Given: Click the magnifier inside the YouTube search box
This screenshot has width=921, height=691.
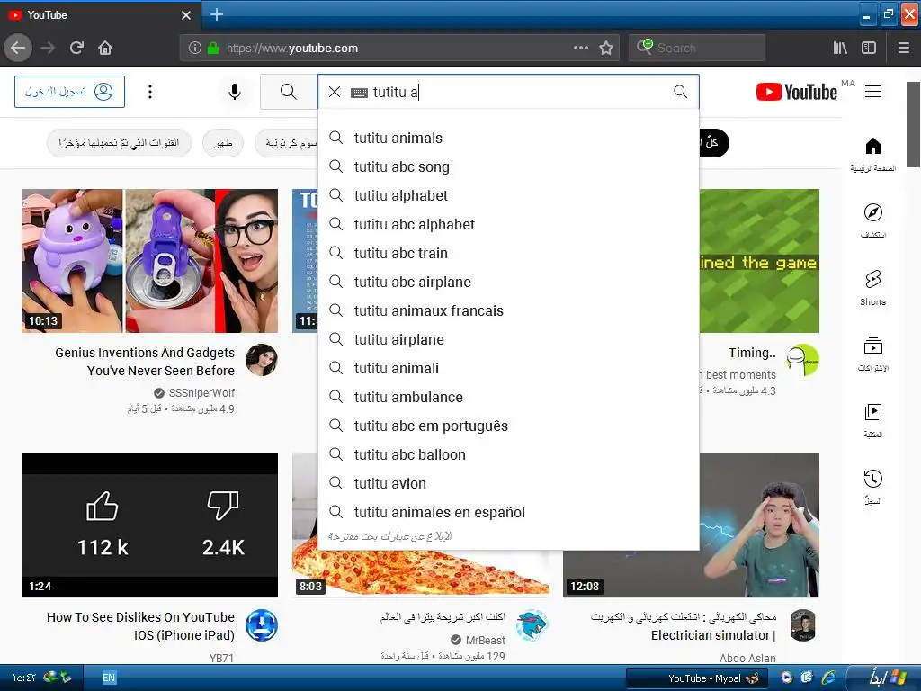Looking at the screenshot, I should click(680, 92).
